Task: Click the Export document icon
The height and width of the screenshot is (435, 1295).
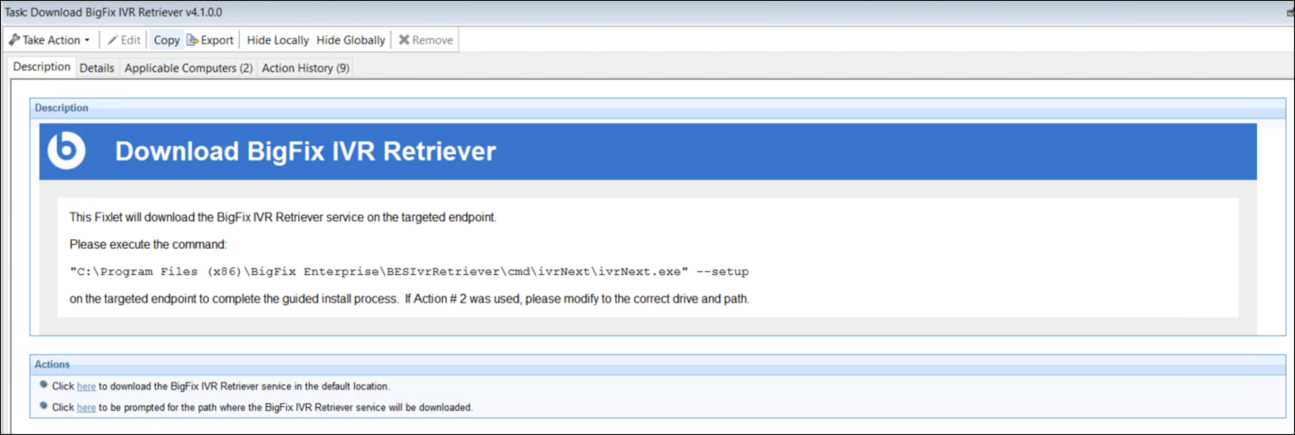Action: 193,40
